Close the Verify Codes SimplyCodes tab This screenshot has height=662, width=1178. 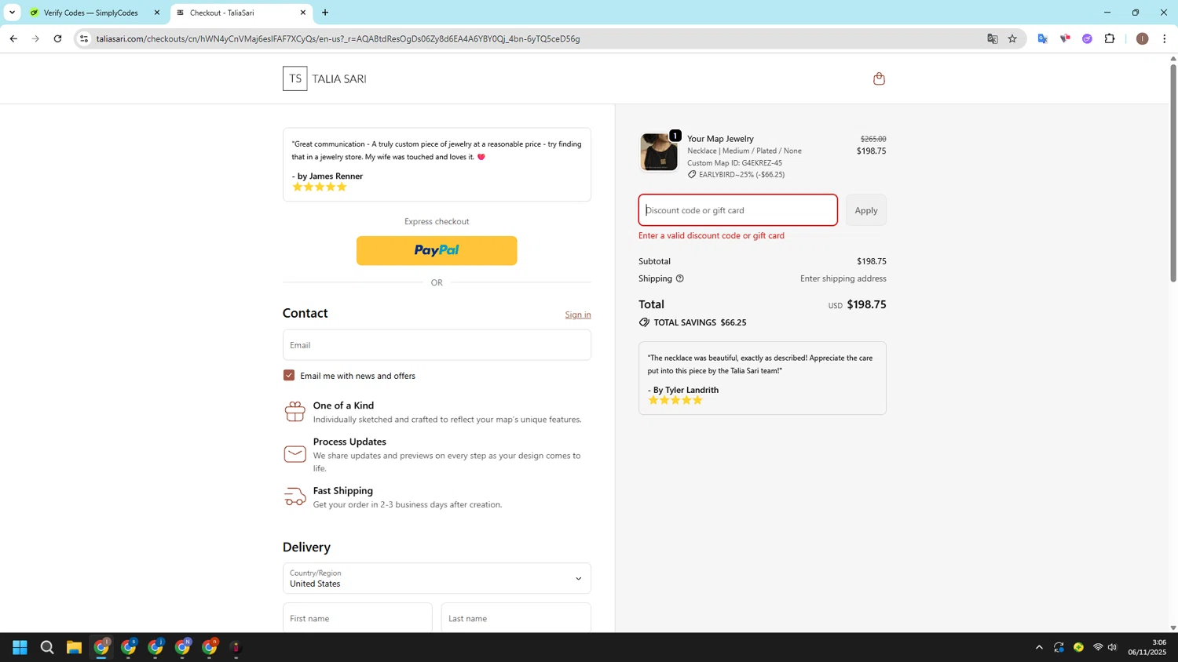[x=157, y=13]
